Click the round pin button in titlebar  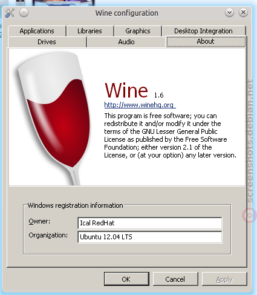click(x=24, y=13)
